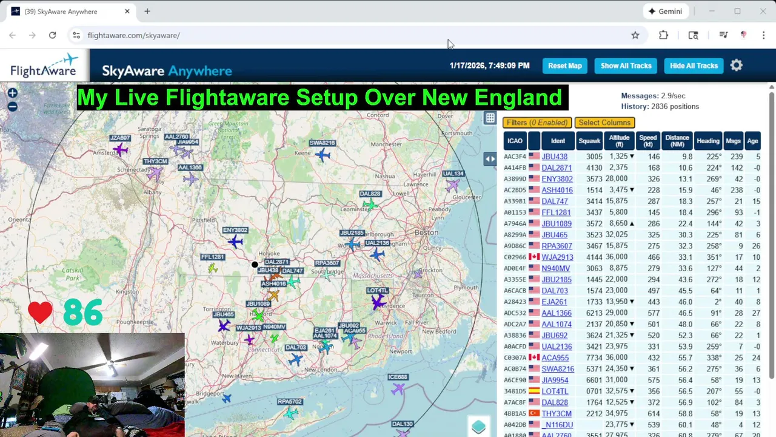Viewport: 776px width, 437px height.
Task: Sort table by Distance column header
Action: coord(677,141)
